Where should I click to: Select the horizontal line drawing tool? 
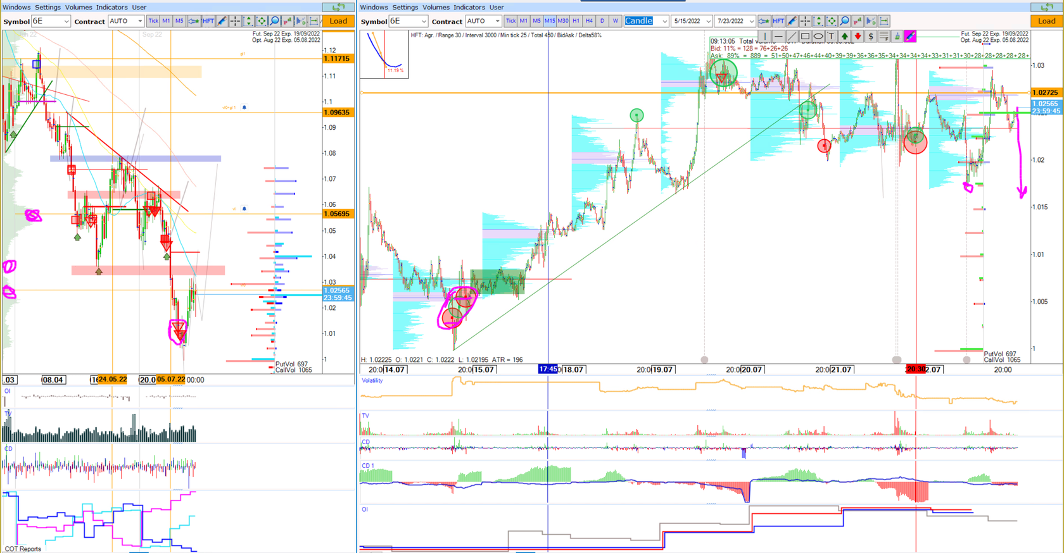point(778,36)
